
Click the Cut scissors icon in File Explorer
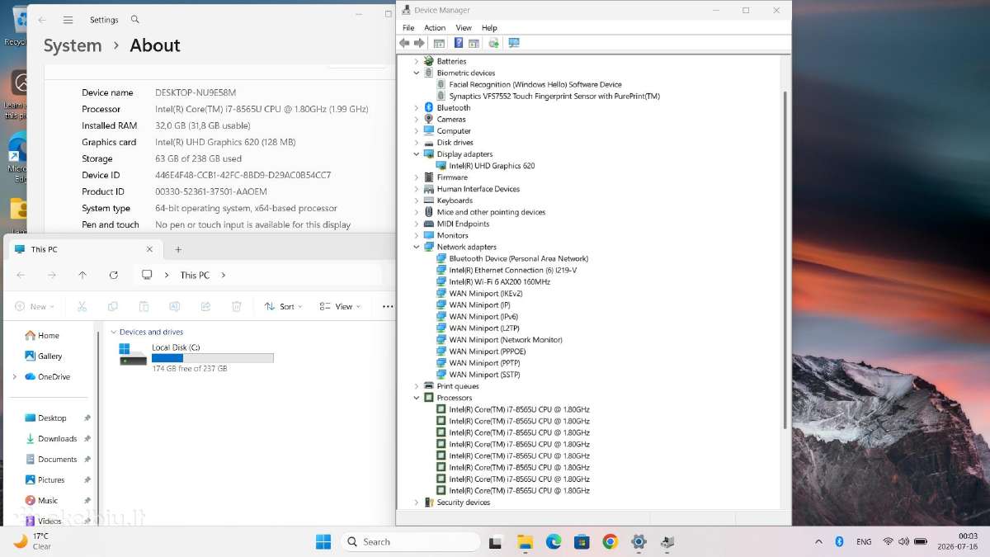82,306
